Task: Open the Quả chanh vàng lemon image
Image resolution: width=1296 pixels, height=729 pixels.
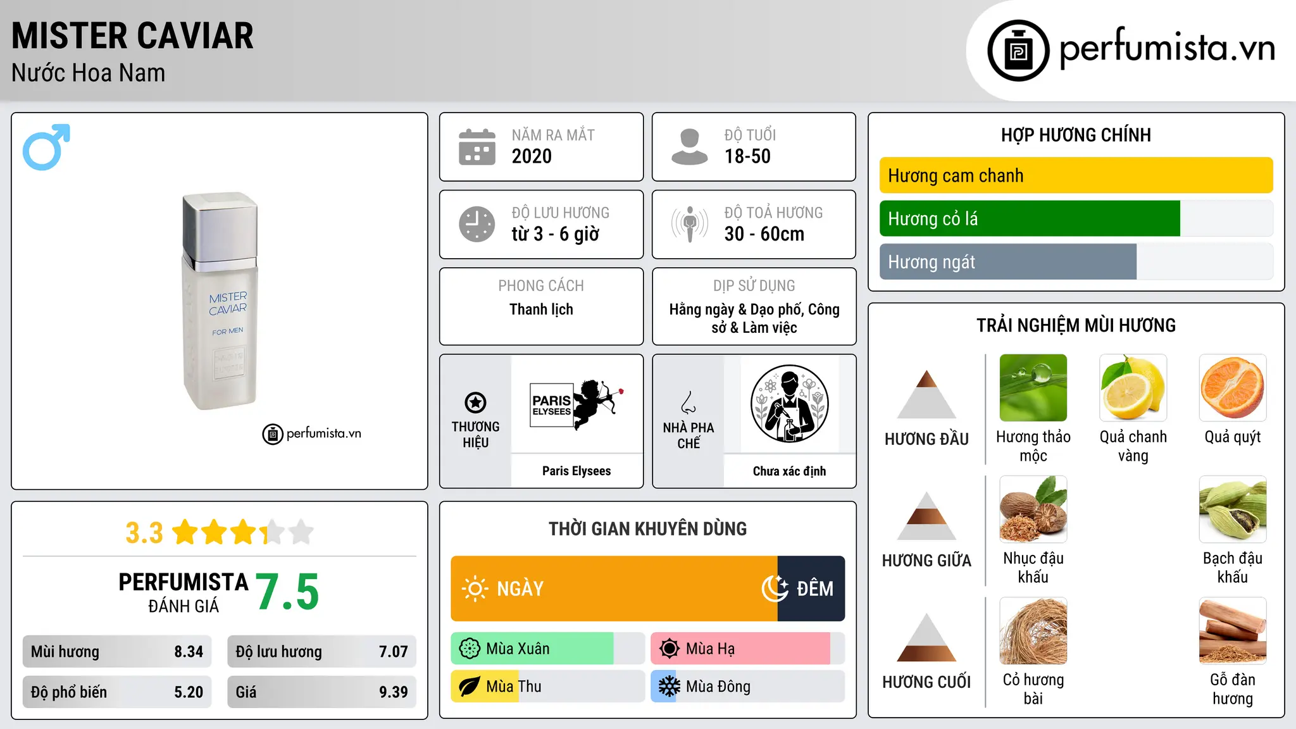Action: point(1133,388)
